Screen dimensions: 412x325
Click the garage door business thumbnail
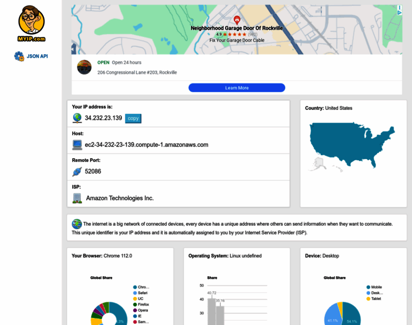[x=84, y=67]
